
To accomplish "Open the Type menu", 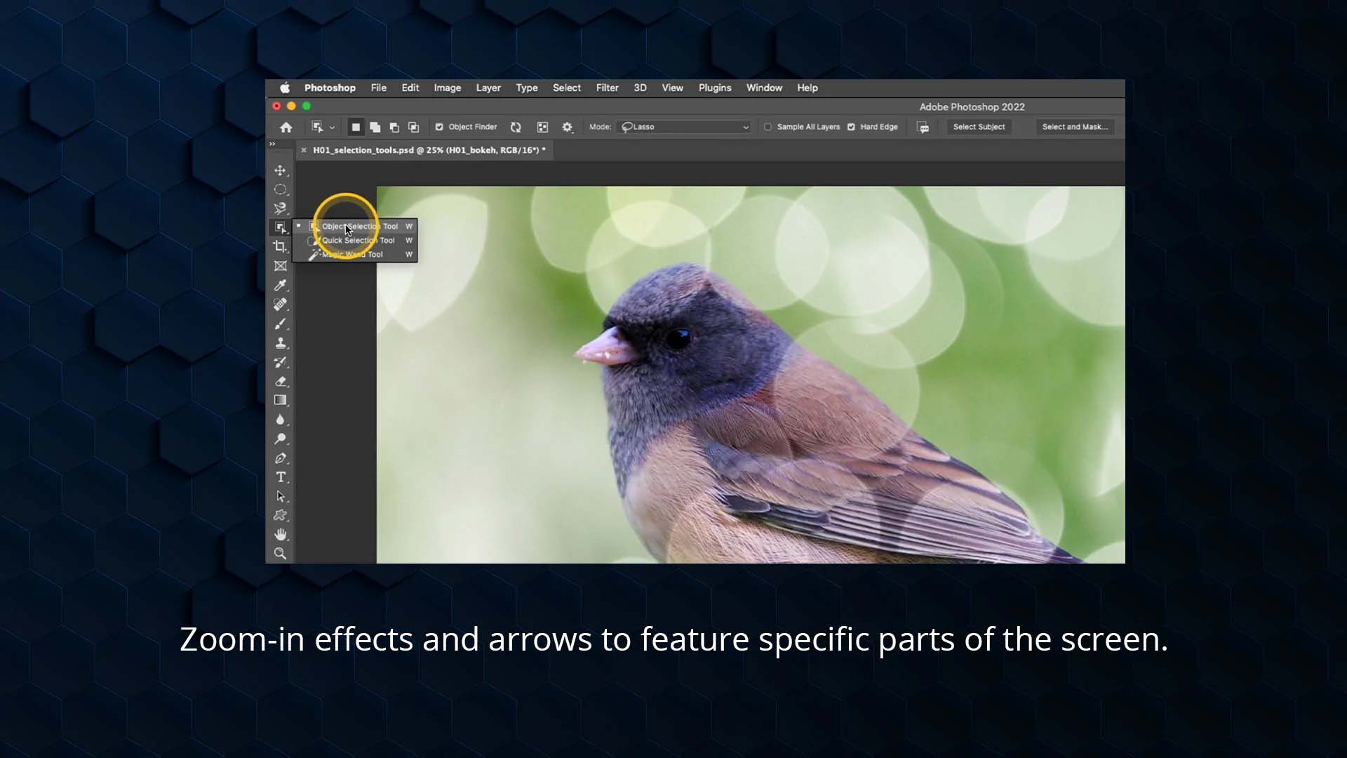I will pyautogui.click(x=527, y=88).
